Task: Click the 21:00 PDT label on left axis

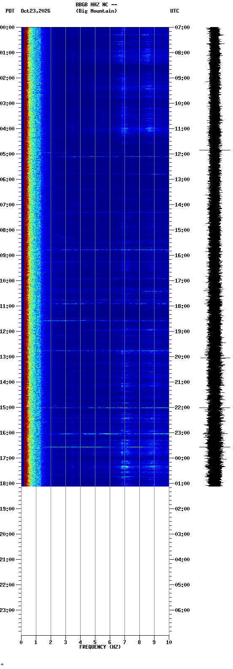Action: pyautogui.click(x=8, y=560)
